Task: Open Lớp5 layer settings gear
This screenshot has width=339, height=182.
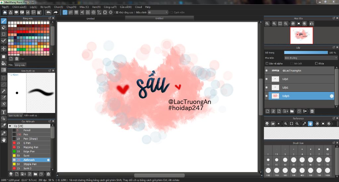Action: (x=331, y=96)
